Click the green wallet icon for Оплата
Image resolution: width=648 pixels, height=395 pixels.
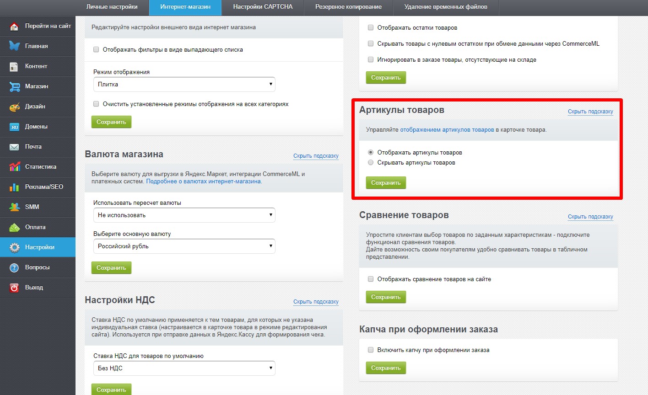click(15, 227)
